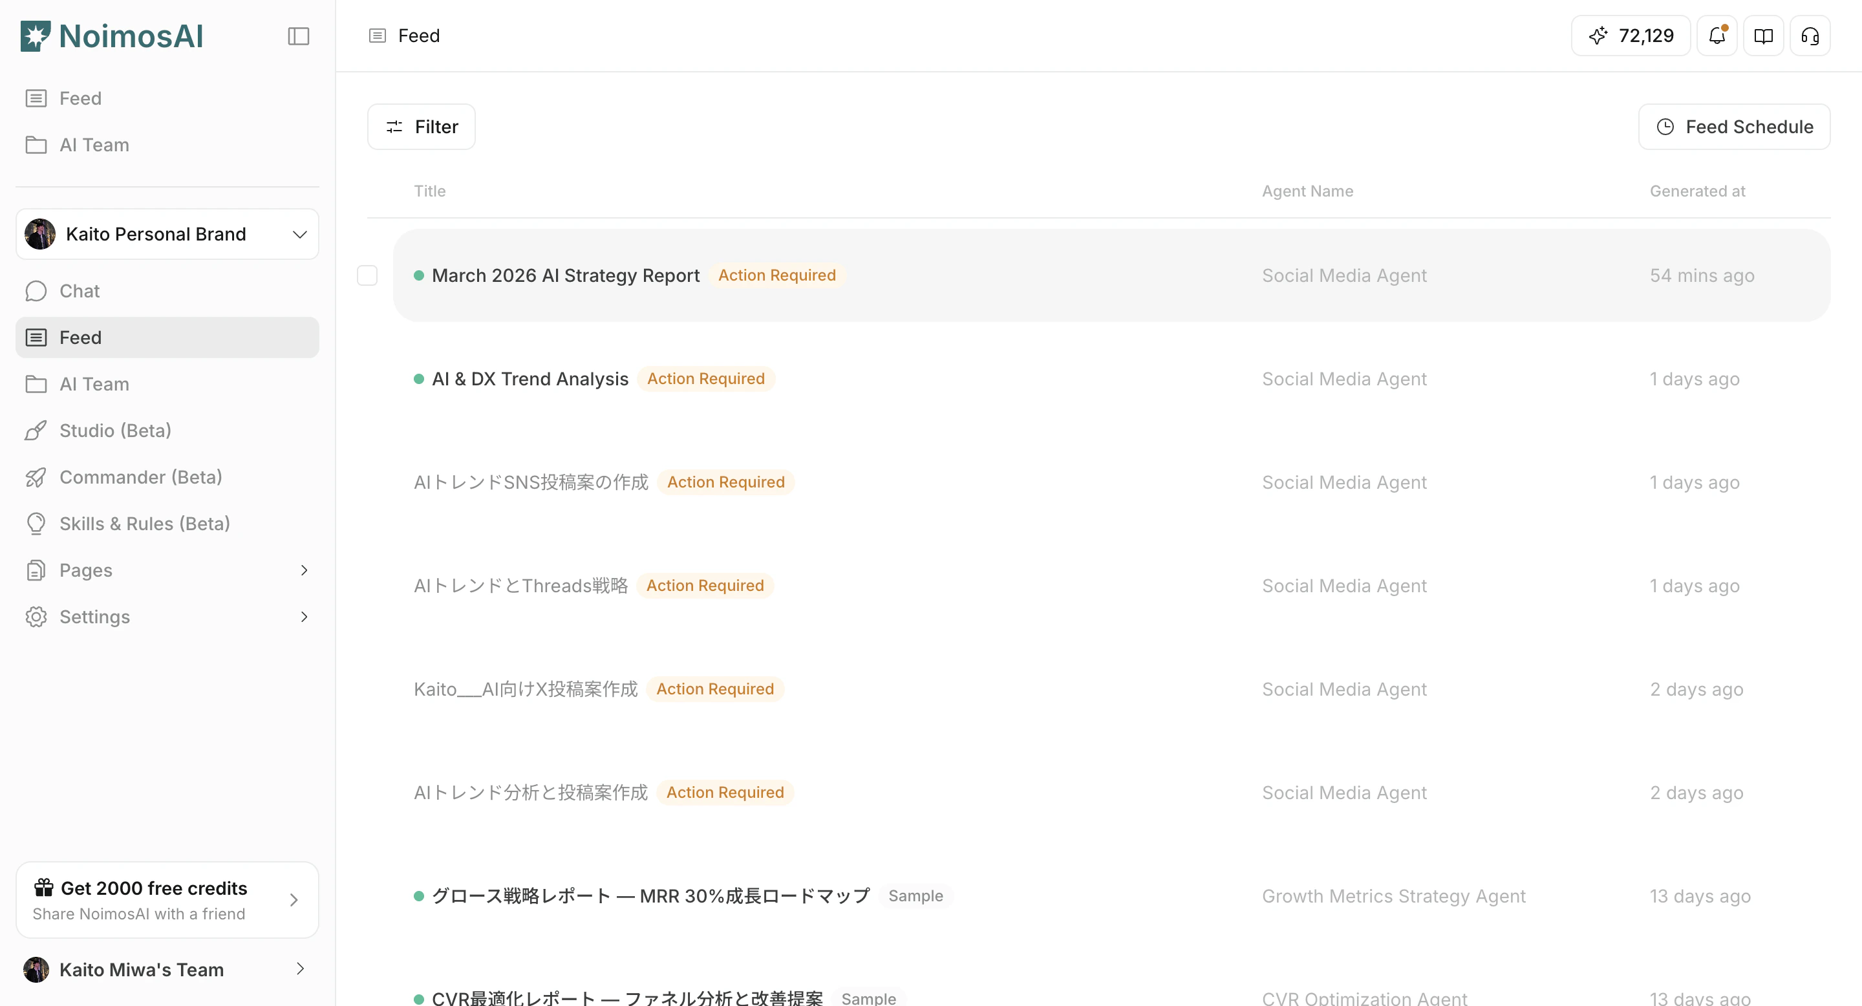The image size is (1862, 1006).
Task: Open Commander (Beta) from the sidebar
Action: pyautogui.click(x=141, y=477)
